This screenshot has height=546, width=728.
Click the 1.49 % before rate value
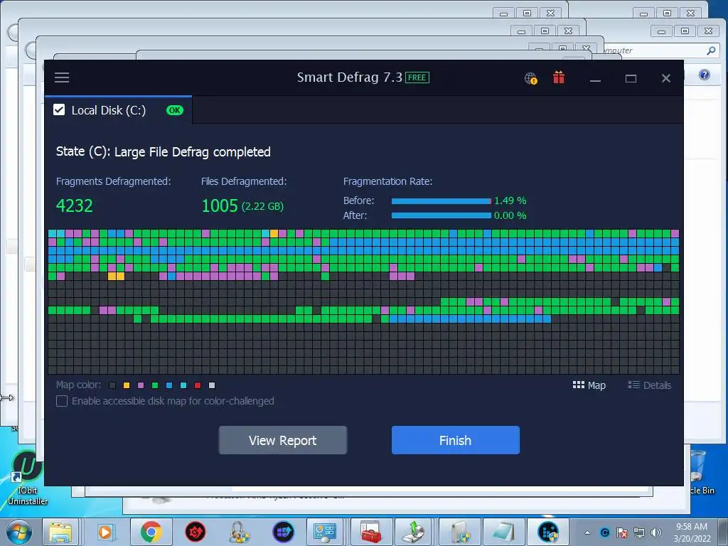point(510,200)
